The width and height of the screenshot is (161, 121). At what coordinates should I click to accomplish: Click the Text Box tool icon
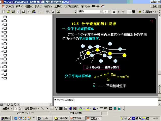[x=61, y=108]
